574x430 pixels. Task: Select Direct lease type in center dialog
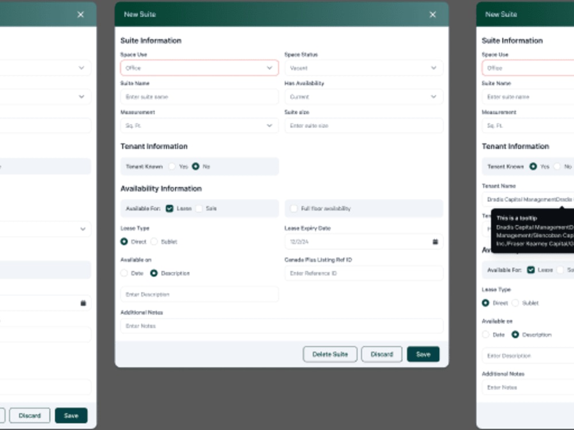click(x=124, y=242)
